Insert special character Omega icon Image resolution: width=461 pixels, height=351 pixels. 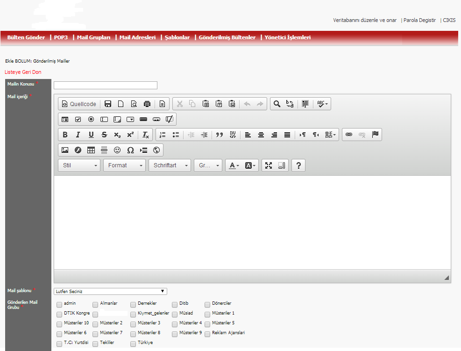pos(130,150)
